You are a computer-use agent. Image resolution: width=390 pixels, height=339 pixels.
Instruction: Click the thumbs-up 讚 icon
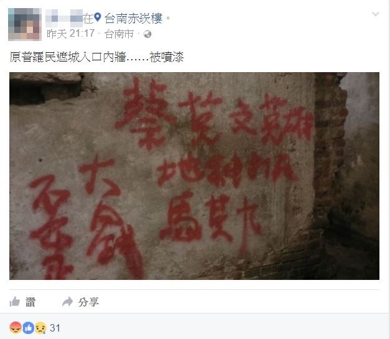tap(15, 302)
